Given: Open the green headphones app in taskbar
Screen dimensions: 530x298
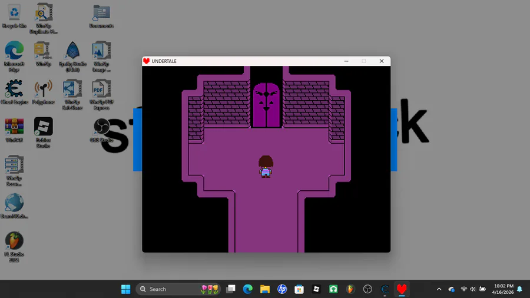Looking at the screenshot, I should click(333, 289).
